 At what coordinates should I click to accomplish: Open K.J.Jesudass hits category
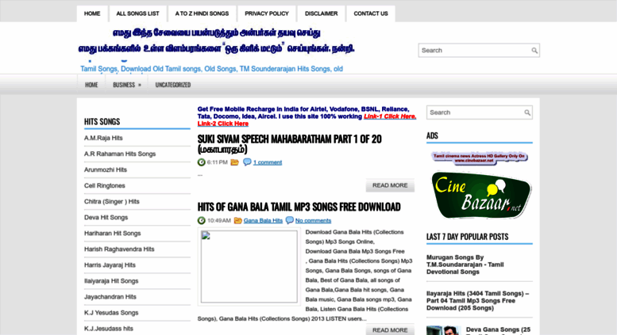point(109,329)
